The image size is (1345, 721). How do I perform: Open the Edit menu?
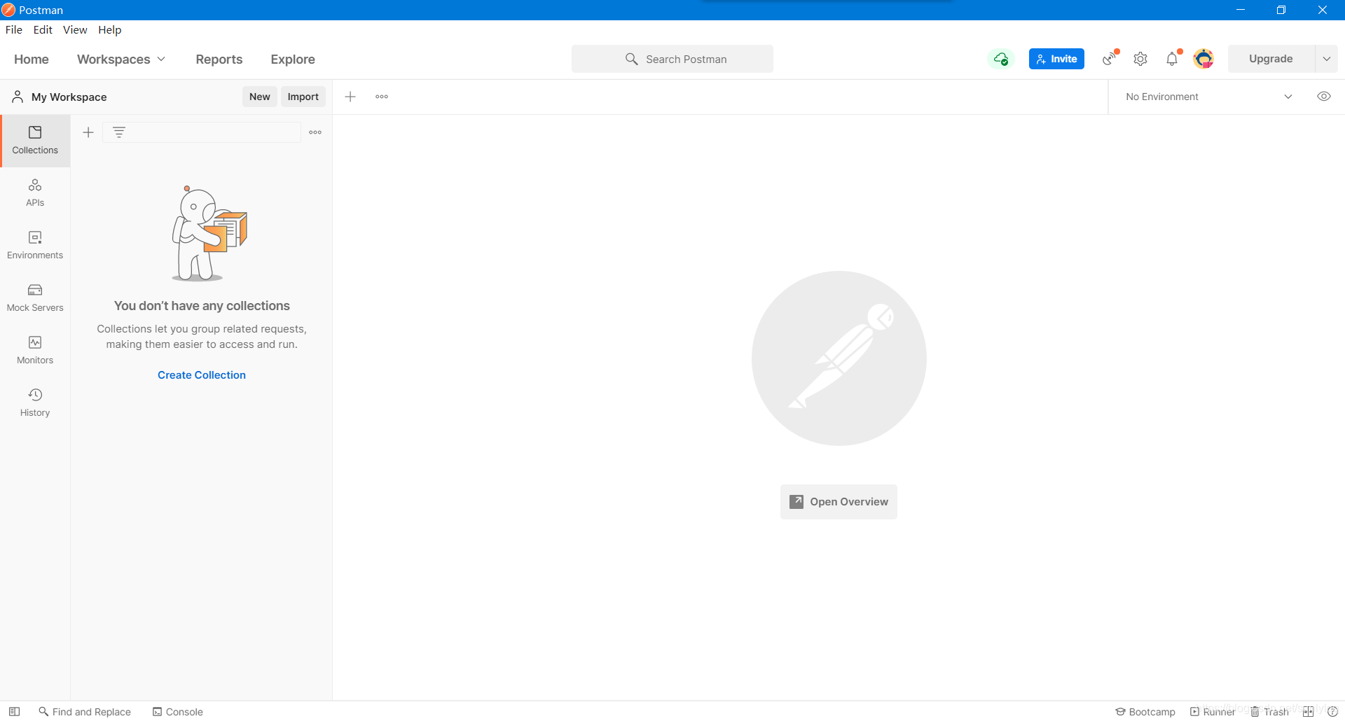click(x=43, y=29)
